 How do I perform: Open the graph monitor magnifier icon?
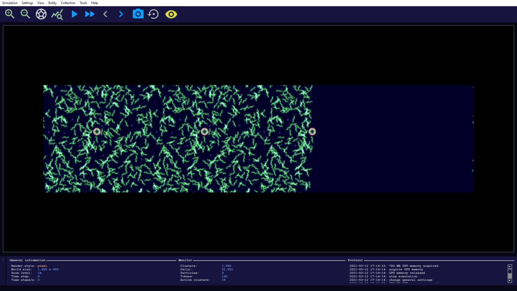pos(57,14)
